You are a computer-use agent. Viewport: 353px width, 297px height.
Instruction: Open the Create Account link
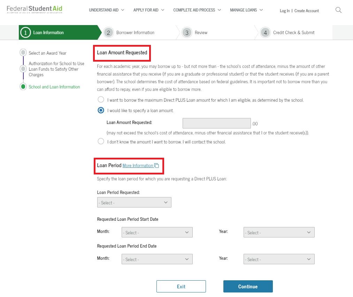pos(306,11)
